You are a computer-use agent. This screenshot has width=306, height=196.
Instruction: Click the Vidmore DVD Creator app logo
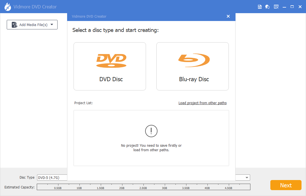[8, 7]
